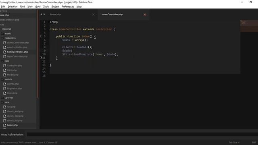This screenshot has width=258, height=145.
Task: Click the line 11 closing bracket marker
Action: 41,58
